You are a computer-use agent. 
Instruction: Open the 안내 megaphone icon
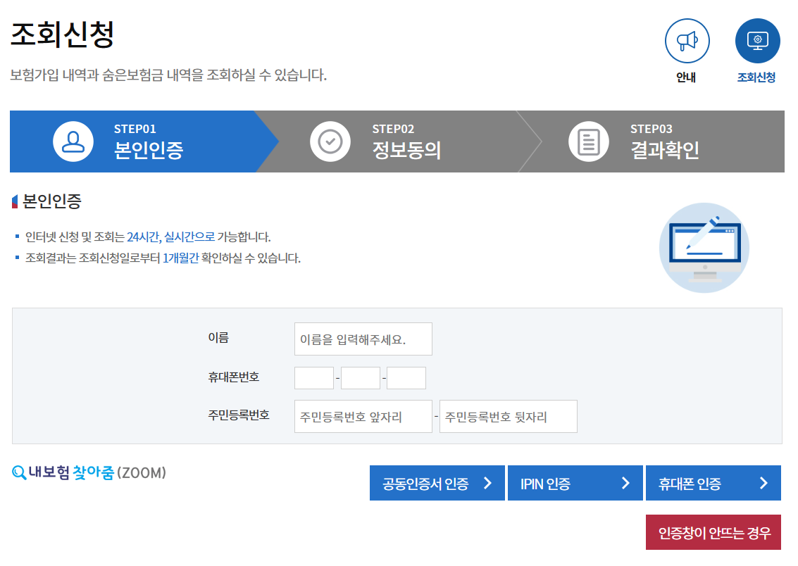coord(687,41)
